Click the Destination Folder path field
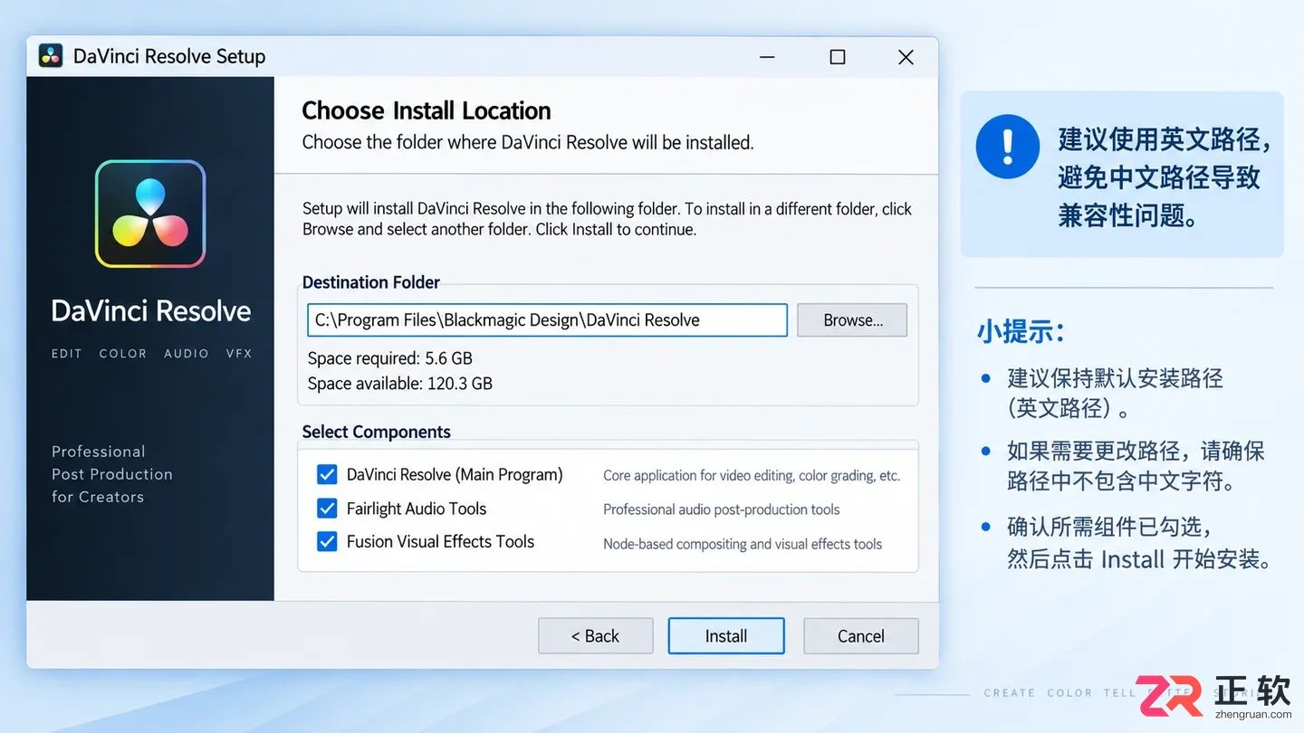1304x733 pixels. point(547,320)
